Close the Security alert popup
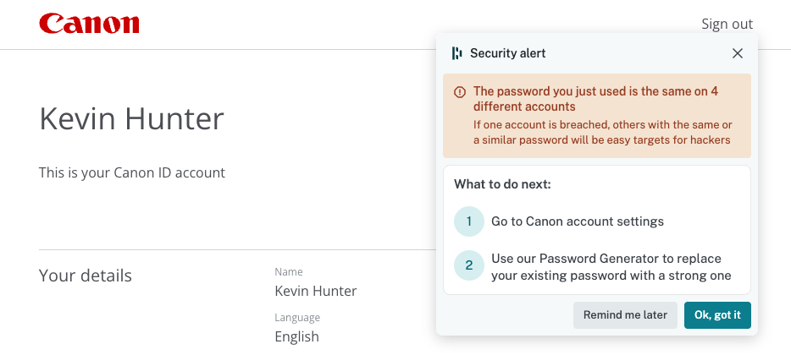Screen dimensions: 791x355 tap(738, 53)
